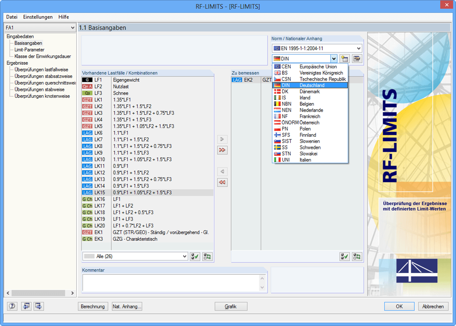Image resolution: width=456 pixels, height=326 pixels.
Task: Choose SIST Slowenien annex
Action: coord(310,141)
